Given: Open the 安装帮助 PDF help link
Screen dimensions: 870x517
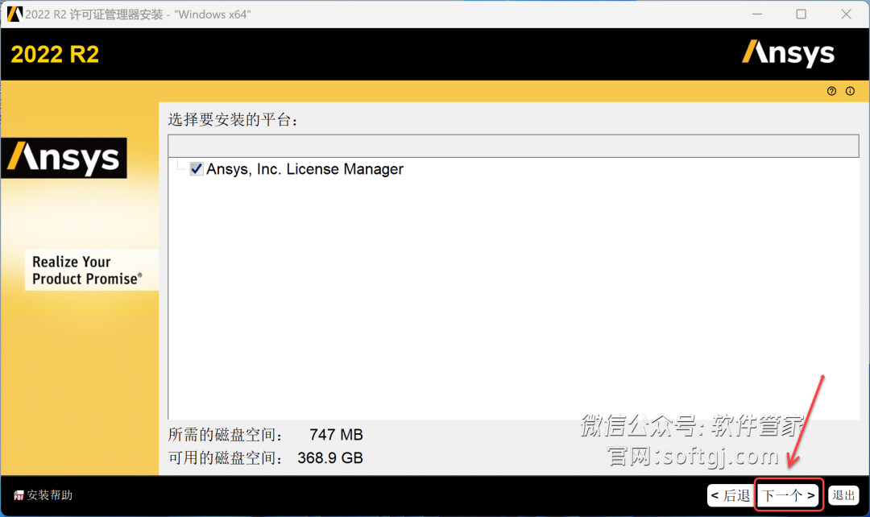Looking at the screenshot, I should click(43, 494).
